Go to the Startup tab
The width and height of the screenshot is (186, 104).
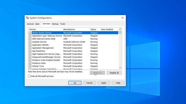pos(55,24)
